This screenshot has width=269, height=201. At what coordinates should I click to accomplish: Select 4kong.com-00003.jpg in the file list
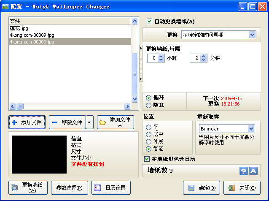point(70,41)
